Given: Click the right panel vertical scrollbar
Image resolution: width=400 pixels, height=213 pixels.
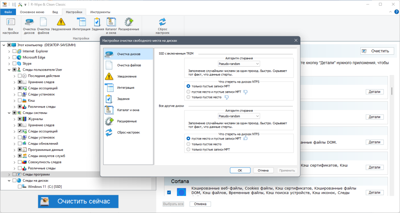Looking at the screenshot, I should pos(391,91).
